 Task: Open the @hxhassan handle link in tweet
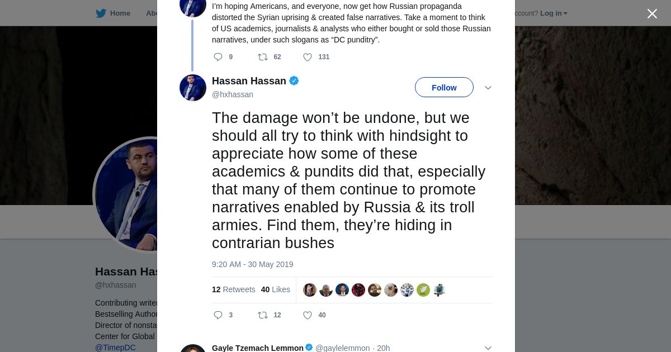click(x=233, y=94)
